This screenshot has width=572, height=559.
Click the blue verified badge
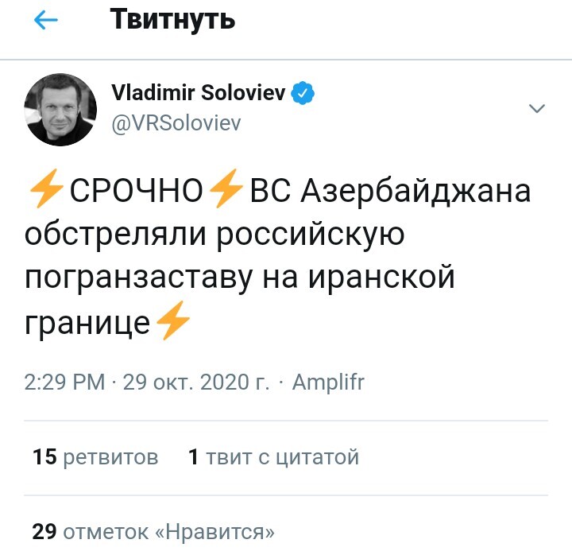point(303,93)
